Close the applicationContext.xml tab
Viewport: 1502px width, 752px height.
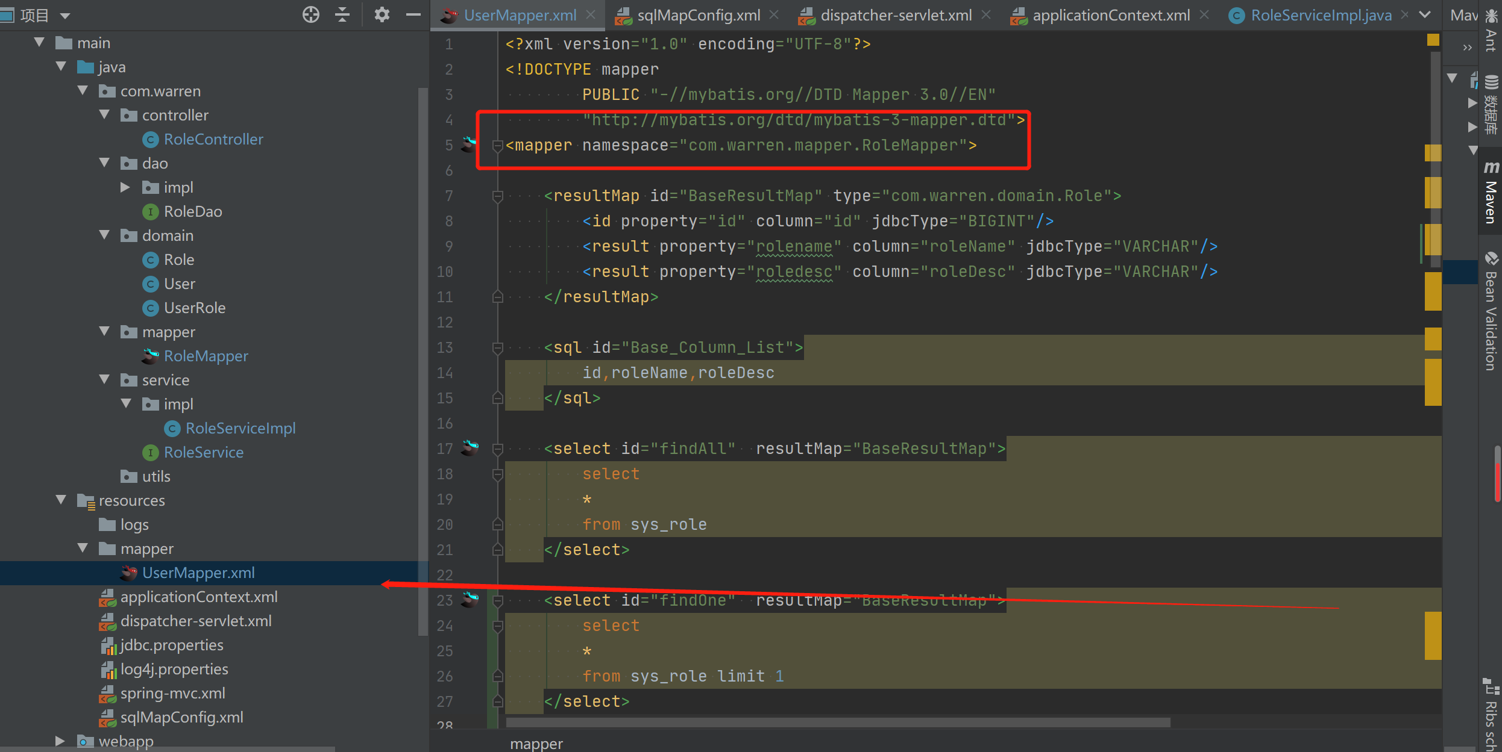click(x=1204, y=15)
